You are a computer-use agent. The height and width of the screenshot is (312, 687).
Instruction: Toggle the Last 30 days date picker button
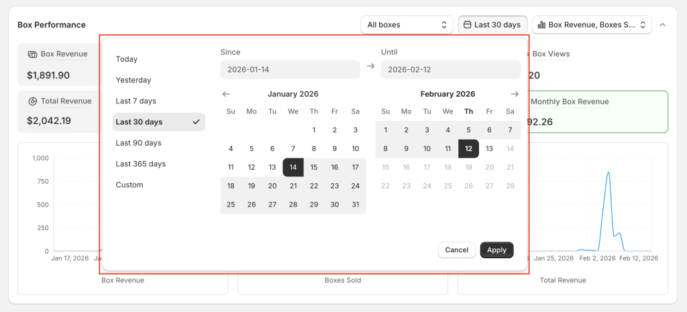point(492,25)
